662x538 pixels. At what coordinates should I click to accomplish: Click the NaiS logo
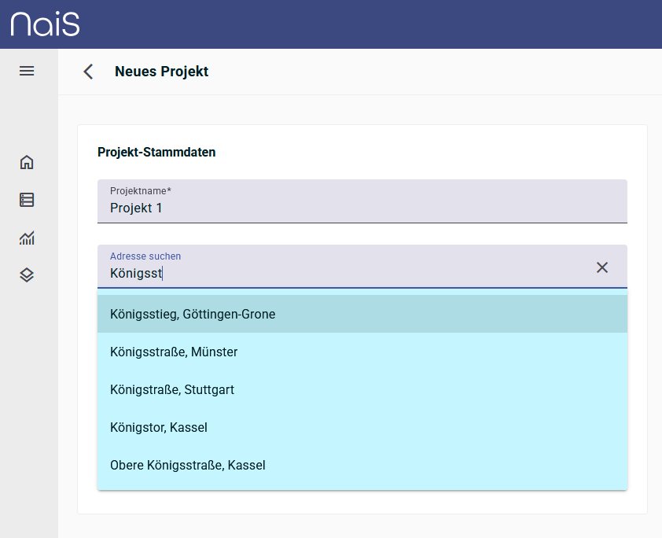click(x=45, y=24)
